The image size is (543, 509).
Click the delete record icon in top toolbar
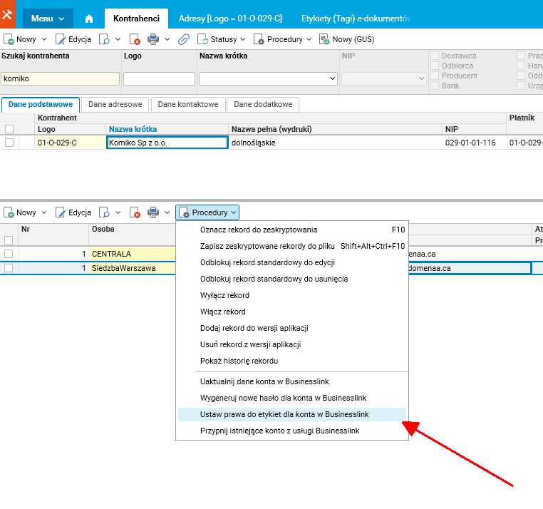coord(135,39)
